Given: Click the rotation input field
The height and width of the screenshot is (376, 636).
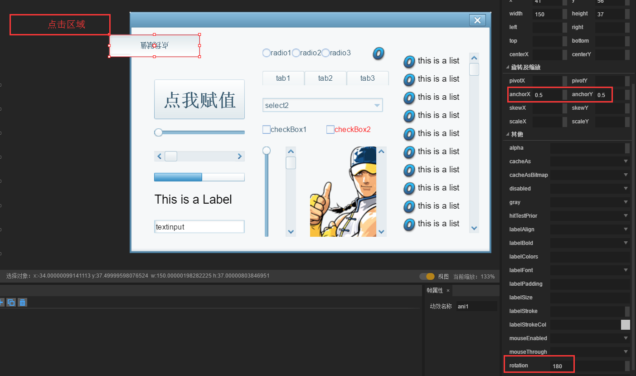Looking at the screenshot, I should click(587, 366).
